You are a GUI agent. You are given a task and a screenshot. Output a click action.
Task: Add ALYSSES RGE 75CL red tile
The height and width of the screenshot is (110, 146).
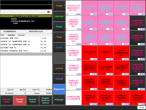90,53
